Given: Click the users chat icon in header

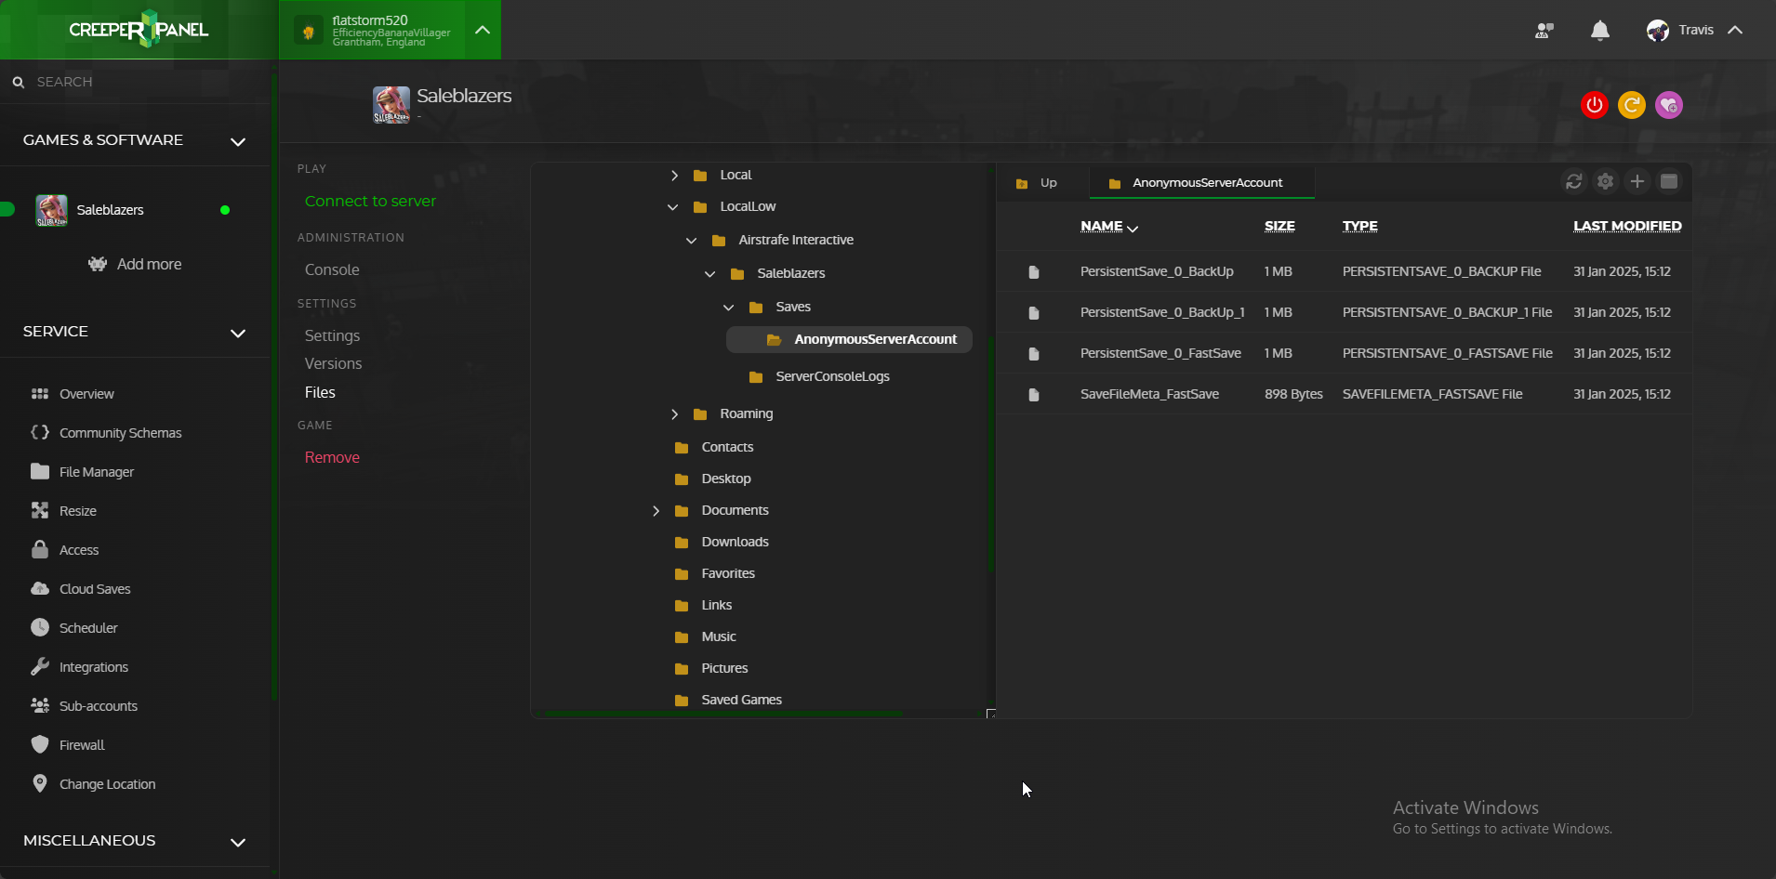Looking at the screenshot, I should [x=1544, y=31].
